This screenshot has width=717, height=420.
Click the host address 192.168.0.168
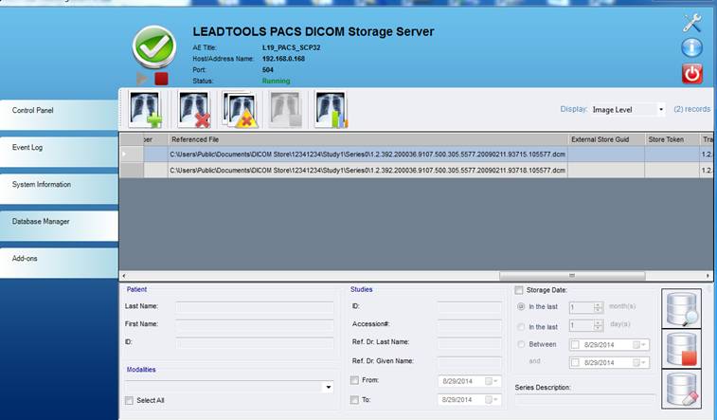coord(283,59)
